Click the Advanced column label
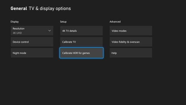Viewport: 186px width, 105px height. point(115,22)
